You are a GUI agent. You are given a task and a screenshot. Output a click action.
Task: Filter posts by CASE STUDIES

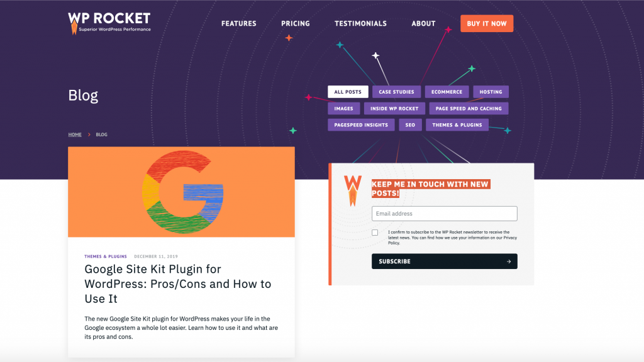pyautogui.click(x=396, y=91)
